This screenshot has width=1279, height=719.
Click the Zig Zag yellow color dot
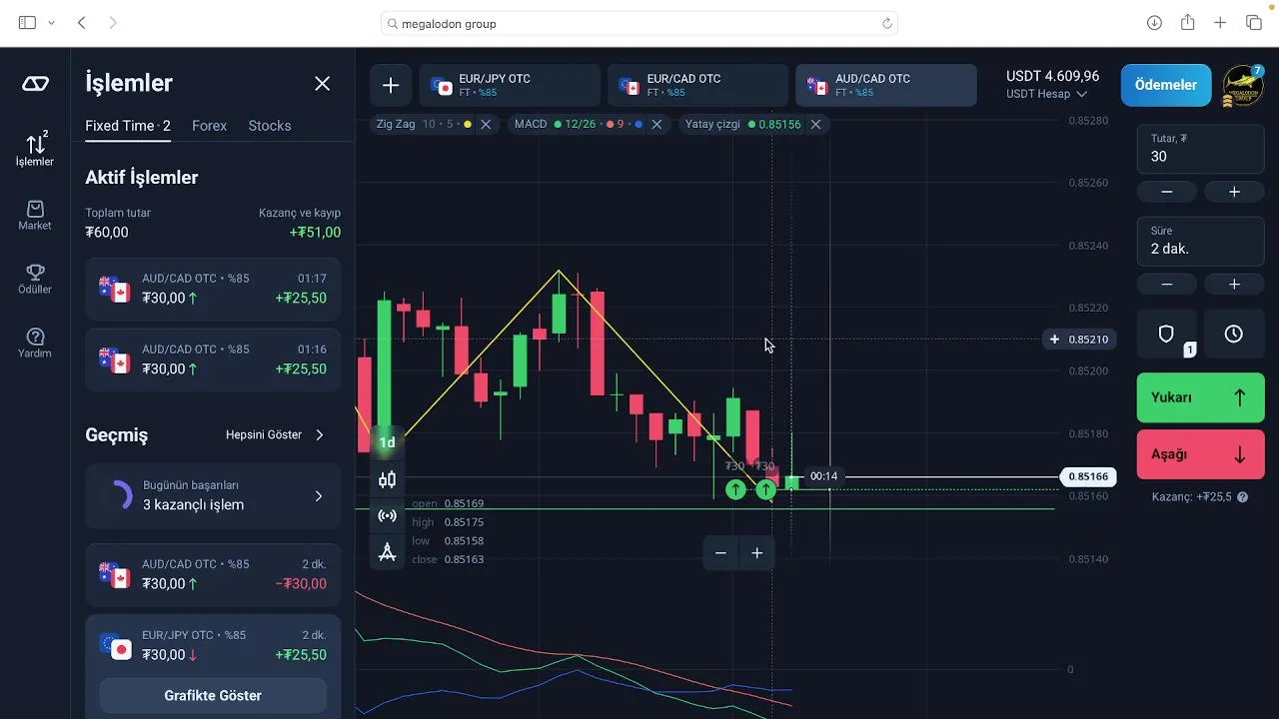(x=468, y=125)
